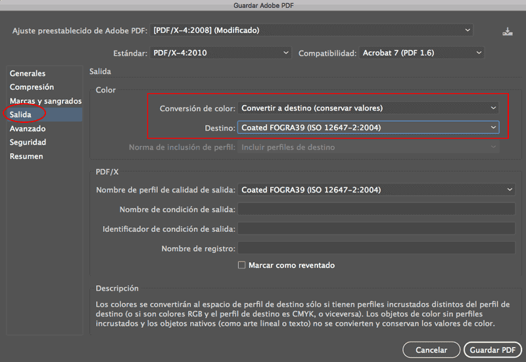Image resolution: width=526 pixels, height=362 pixels.
Task: Open the Conversión de color dropdown
Action: (x=368, y=108)
